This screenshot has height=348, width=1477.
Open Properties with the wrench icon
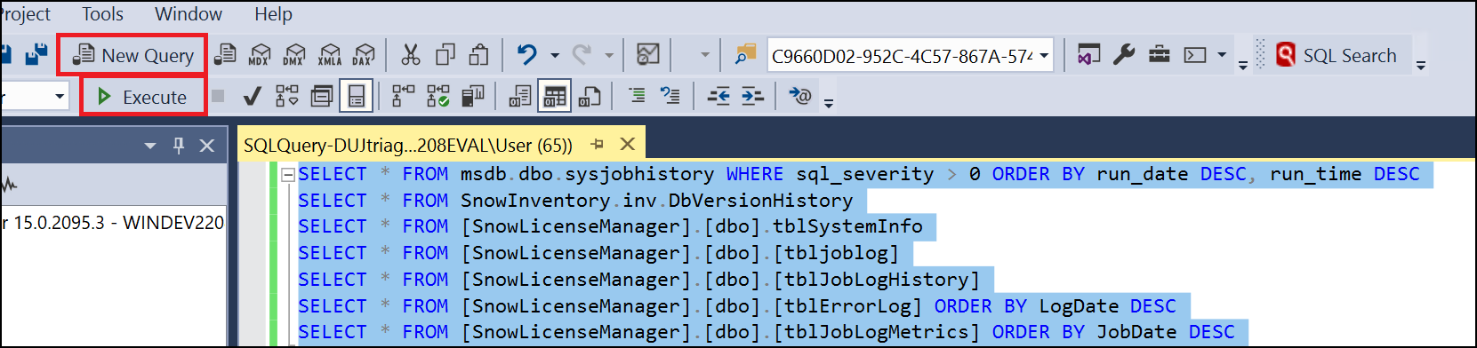1124,55
